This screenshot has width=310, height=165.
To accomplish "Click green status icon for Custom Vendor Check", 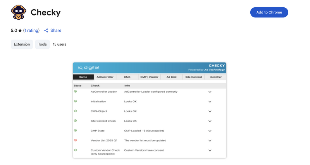I will pos(75,150).
